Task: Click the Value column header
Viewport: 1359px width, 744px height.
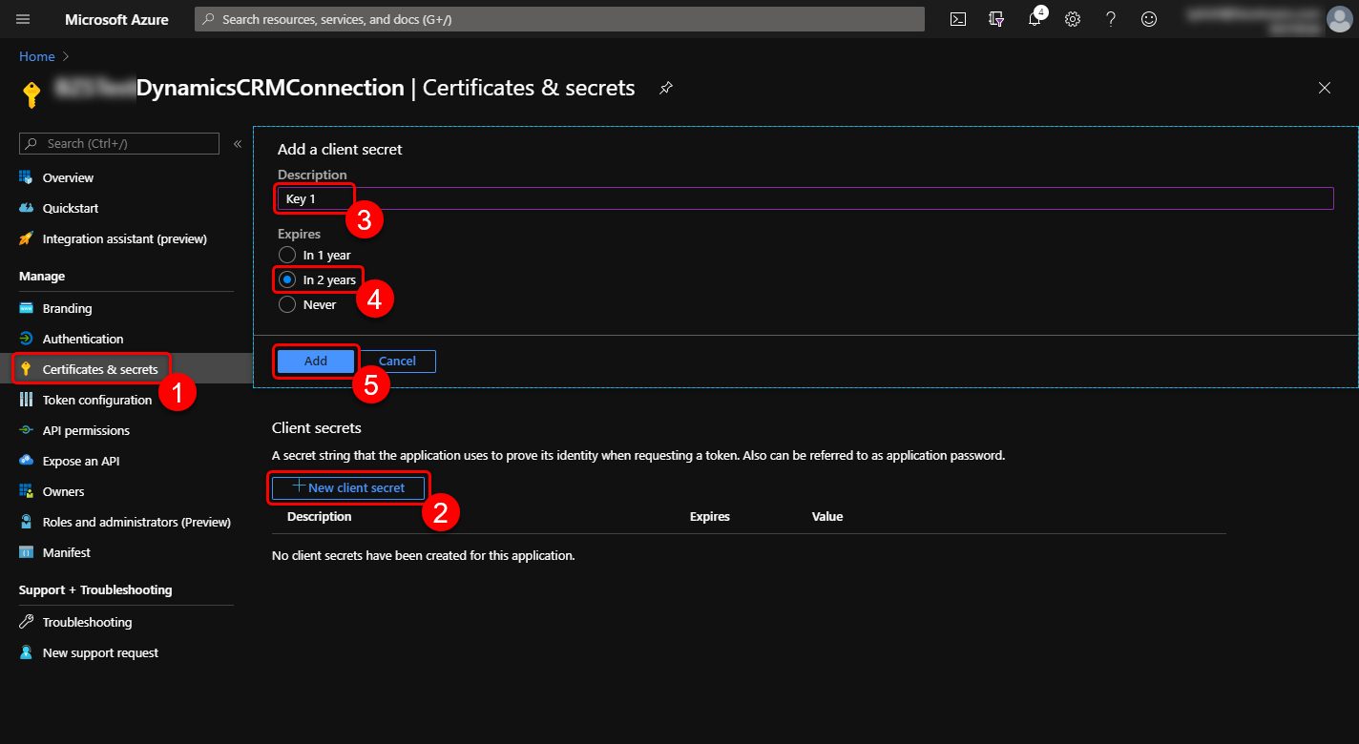Action: (827, 516)
